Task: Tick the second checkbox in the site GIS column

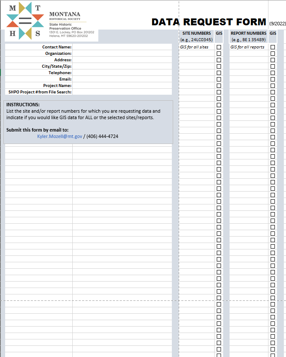Action: point(219,54)
